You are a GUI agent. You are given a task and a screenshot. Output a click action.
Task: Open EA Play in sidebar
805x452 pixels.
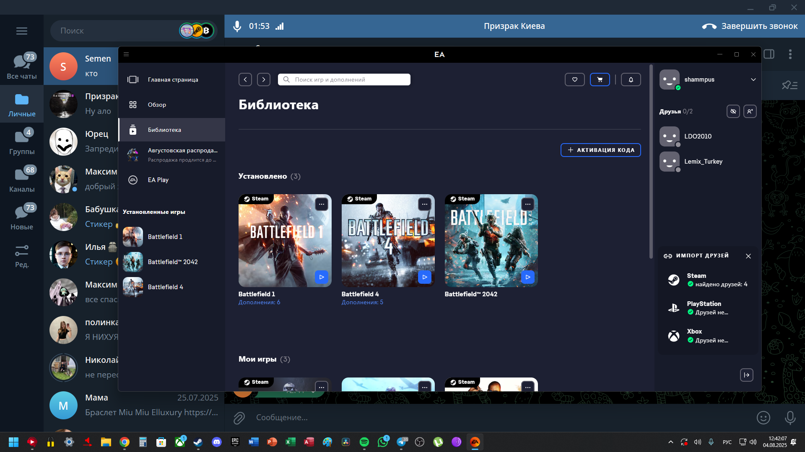(172, 180)
